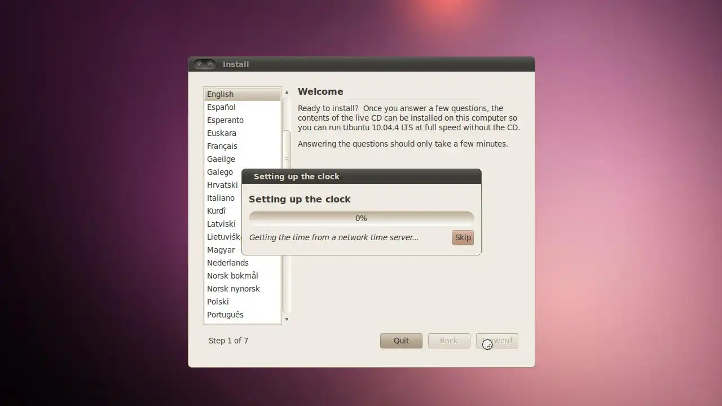The image size is (722, 406).
Task: Select Italiano language
Action: tap(223, 198)
